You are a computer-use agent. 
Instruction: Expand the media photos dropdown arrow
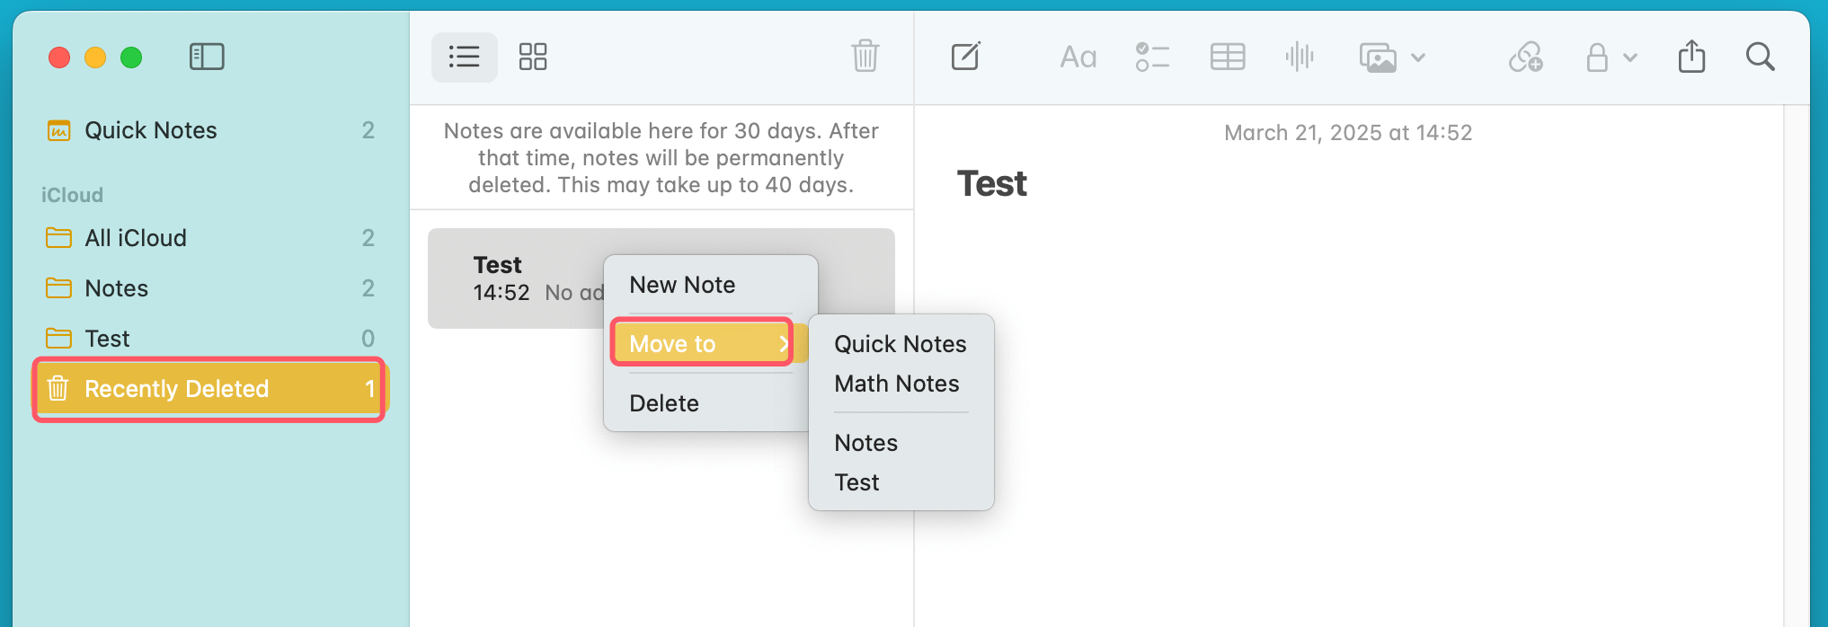coord(1418,58)
